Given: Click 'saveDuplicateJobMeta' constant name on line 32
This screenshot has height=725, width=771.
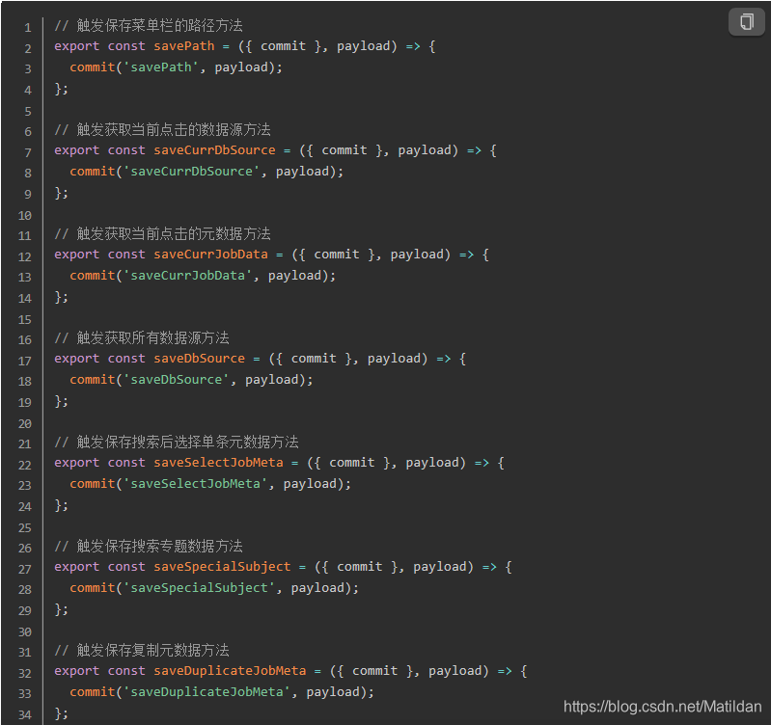Looking at the screenshot, I should (230, 671).
